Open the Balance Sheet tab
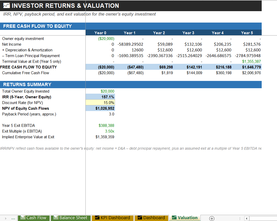The image size is (277, 221). (71, 218)
